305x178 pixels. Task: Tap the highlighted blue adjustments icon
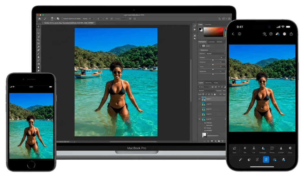point(266,160)
